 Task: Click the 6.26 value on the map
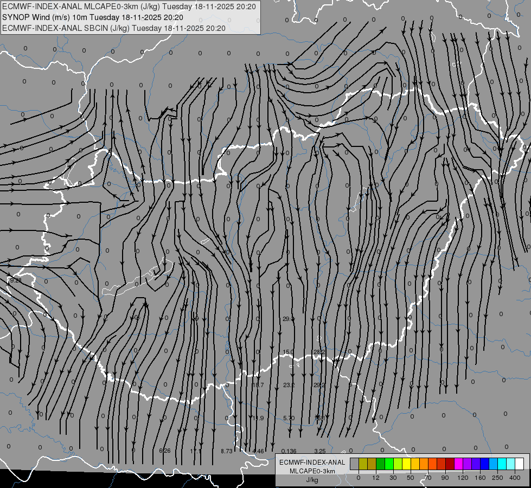pos(165,451)
